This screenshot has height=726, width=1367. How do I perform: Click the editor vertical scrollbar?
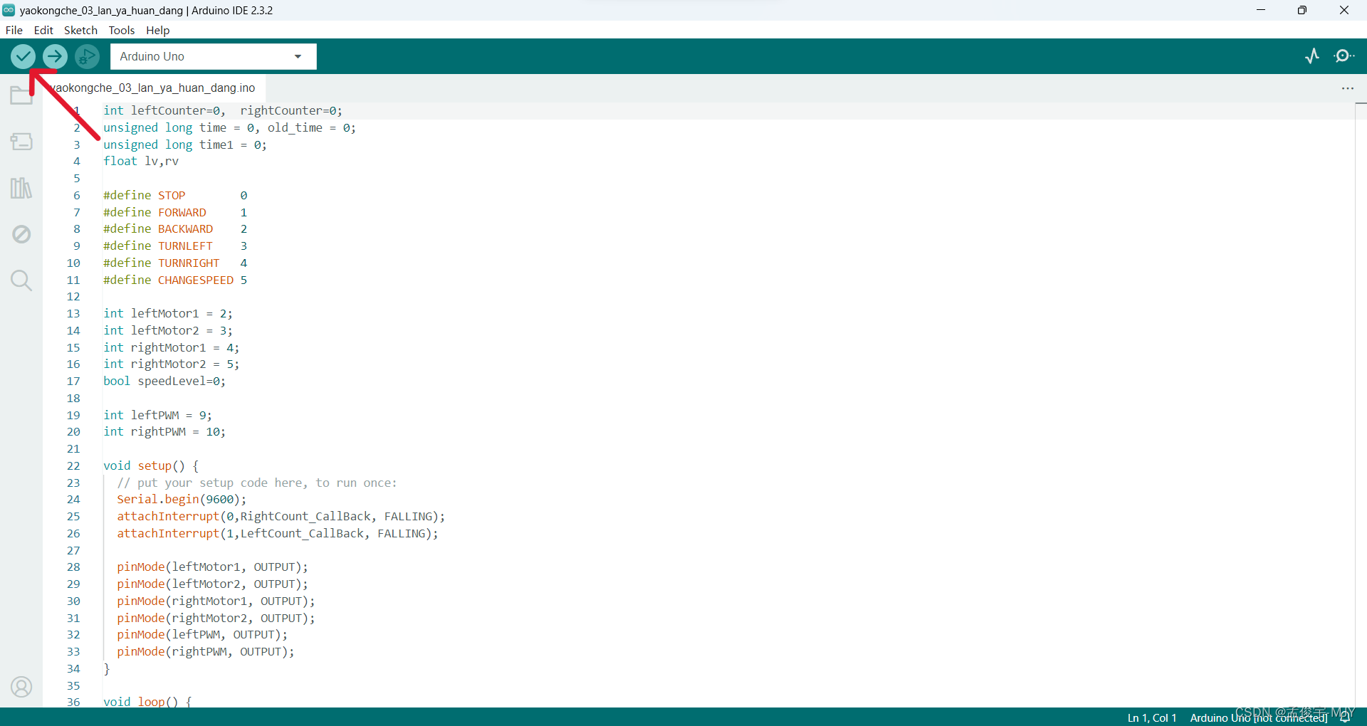(x=1361, y=404)
